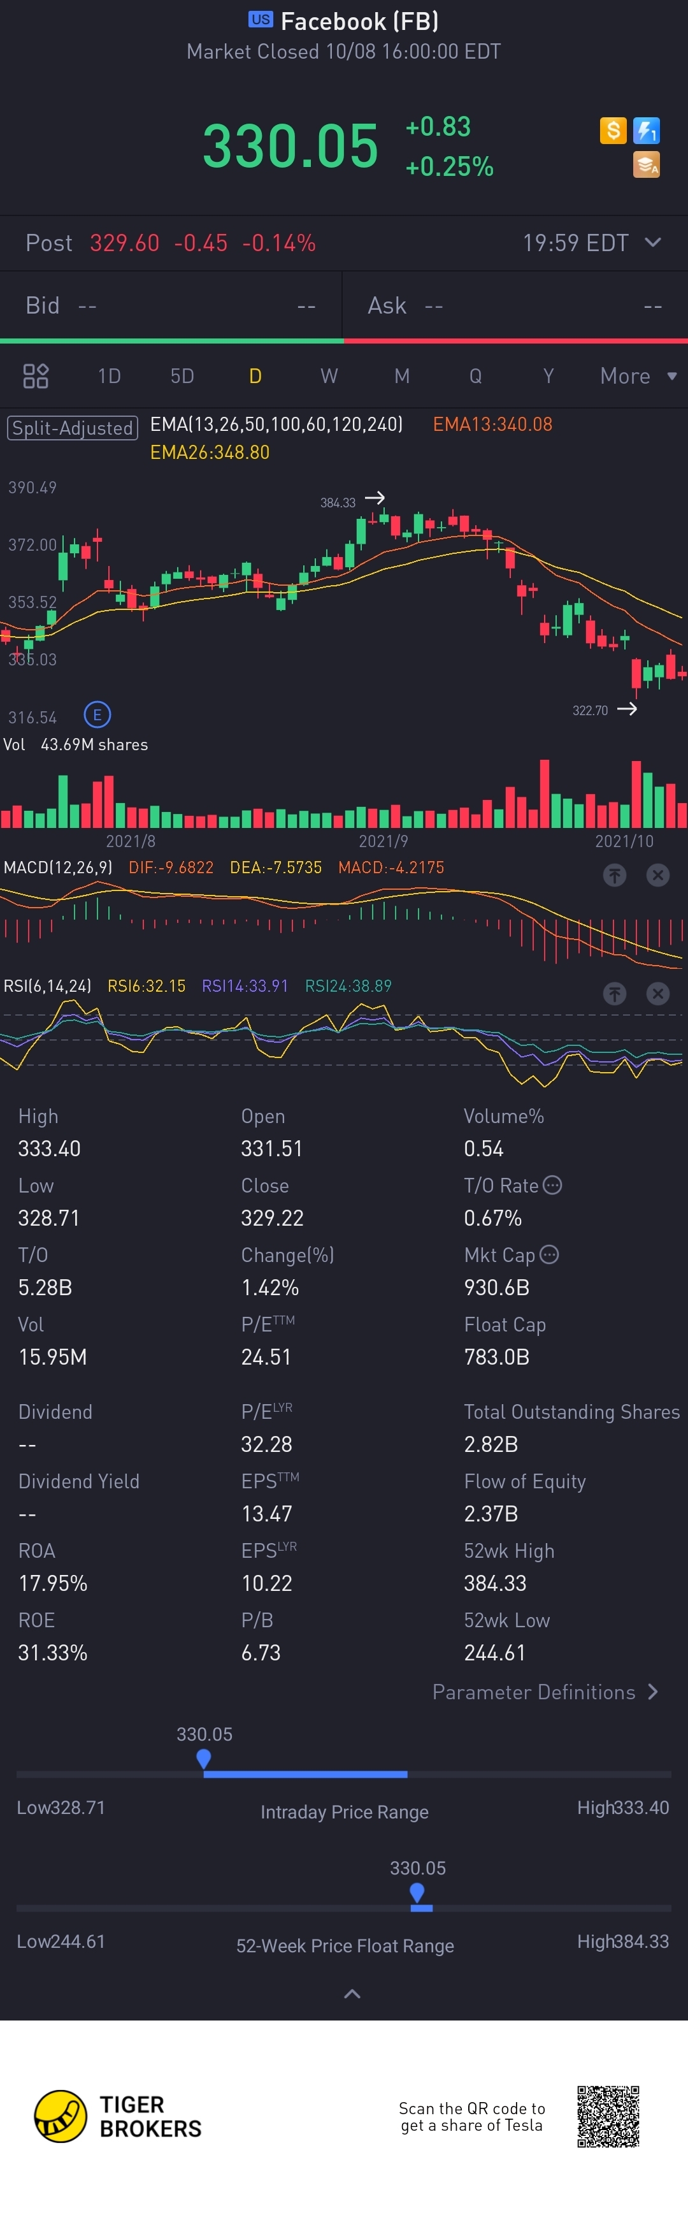Collapse the stock details panel

pyautogui.click(x=352, y=1994)
